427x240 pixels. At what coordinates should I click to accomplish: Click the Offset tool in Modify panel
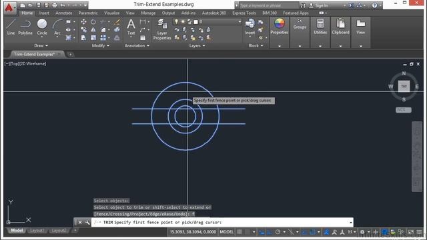(x=117, y=37)
